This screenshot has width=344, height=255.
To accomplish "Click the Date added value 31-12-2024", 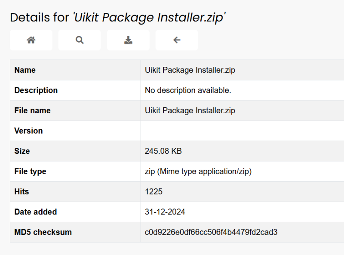I will (x=165, y=212).
